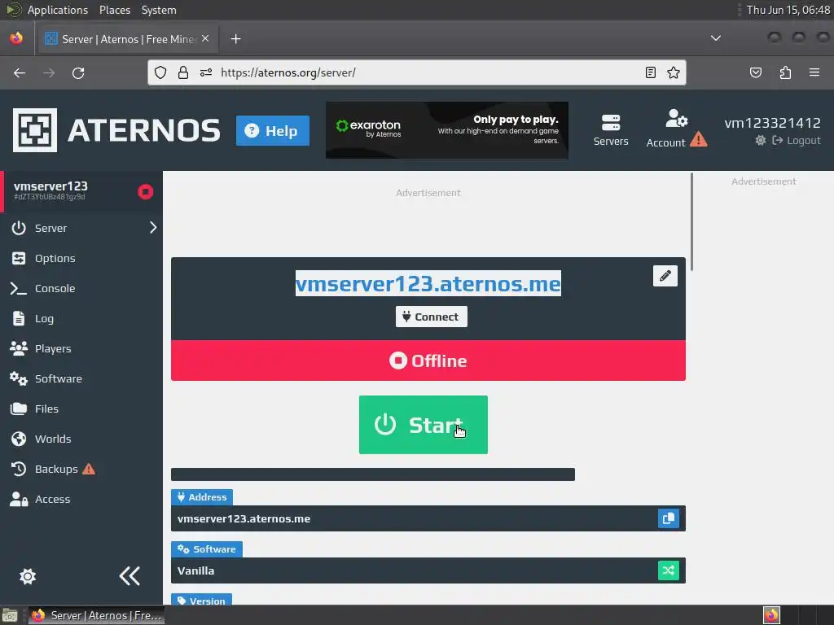Close the Server Aternos tab
This screenshot has width=834, height=625.
(205, 38)
